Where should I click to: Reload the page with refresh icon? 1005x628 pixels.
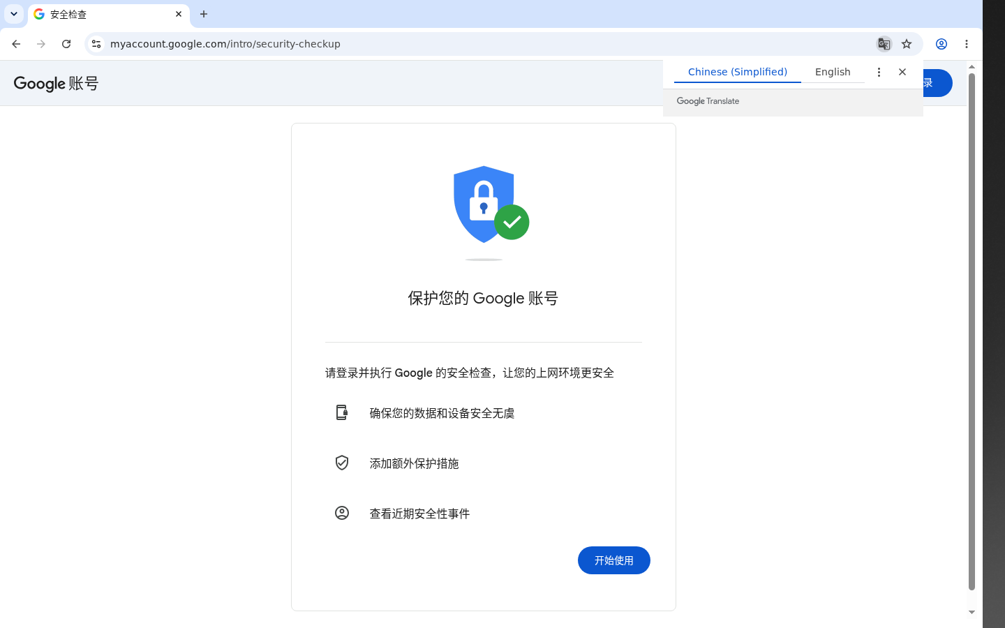[66, 44]
